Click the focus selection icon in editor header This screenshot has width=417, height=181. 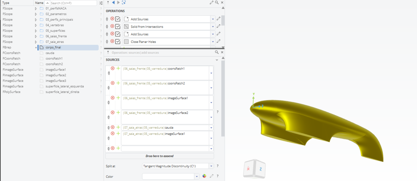pos(124,2)
